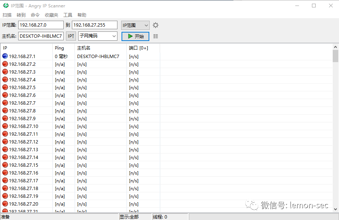Image resolution: width=339 pixels, height=220 pixels.
Task: Maximize the Angry IP Scanner window
Action: pyautogui.click(x=314, y=6)
